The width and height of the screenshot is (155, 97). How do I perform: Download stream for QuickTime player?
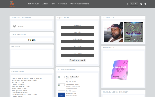(35, 40)
